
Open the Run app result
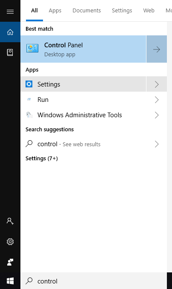pos(83,100)
